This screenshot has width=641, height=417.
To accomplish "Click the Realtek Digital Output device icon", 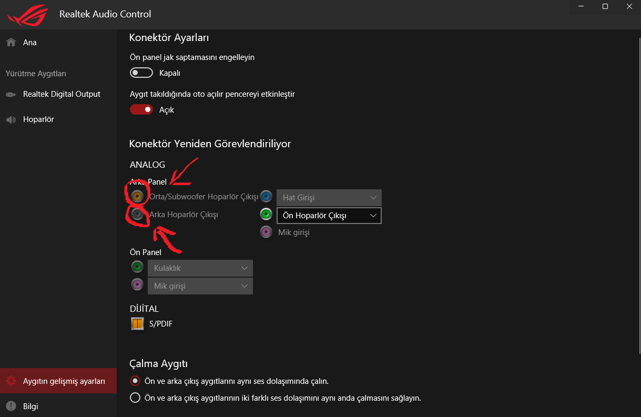I will pos(11,95).
